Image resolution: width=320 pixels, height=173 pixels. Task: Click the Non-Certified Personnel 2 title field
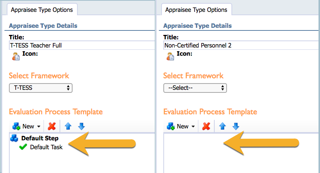point(241,45)
